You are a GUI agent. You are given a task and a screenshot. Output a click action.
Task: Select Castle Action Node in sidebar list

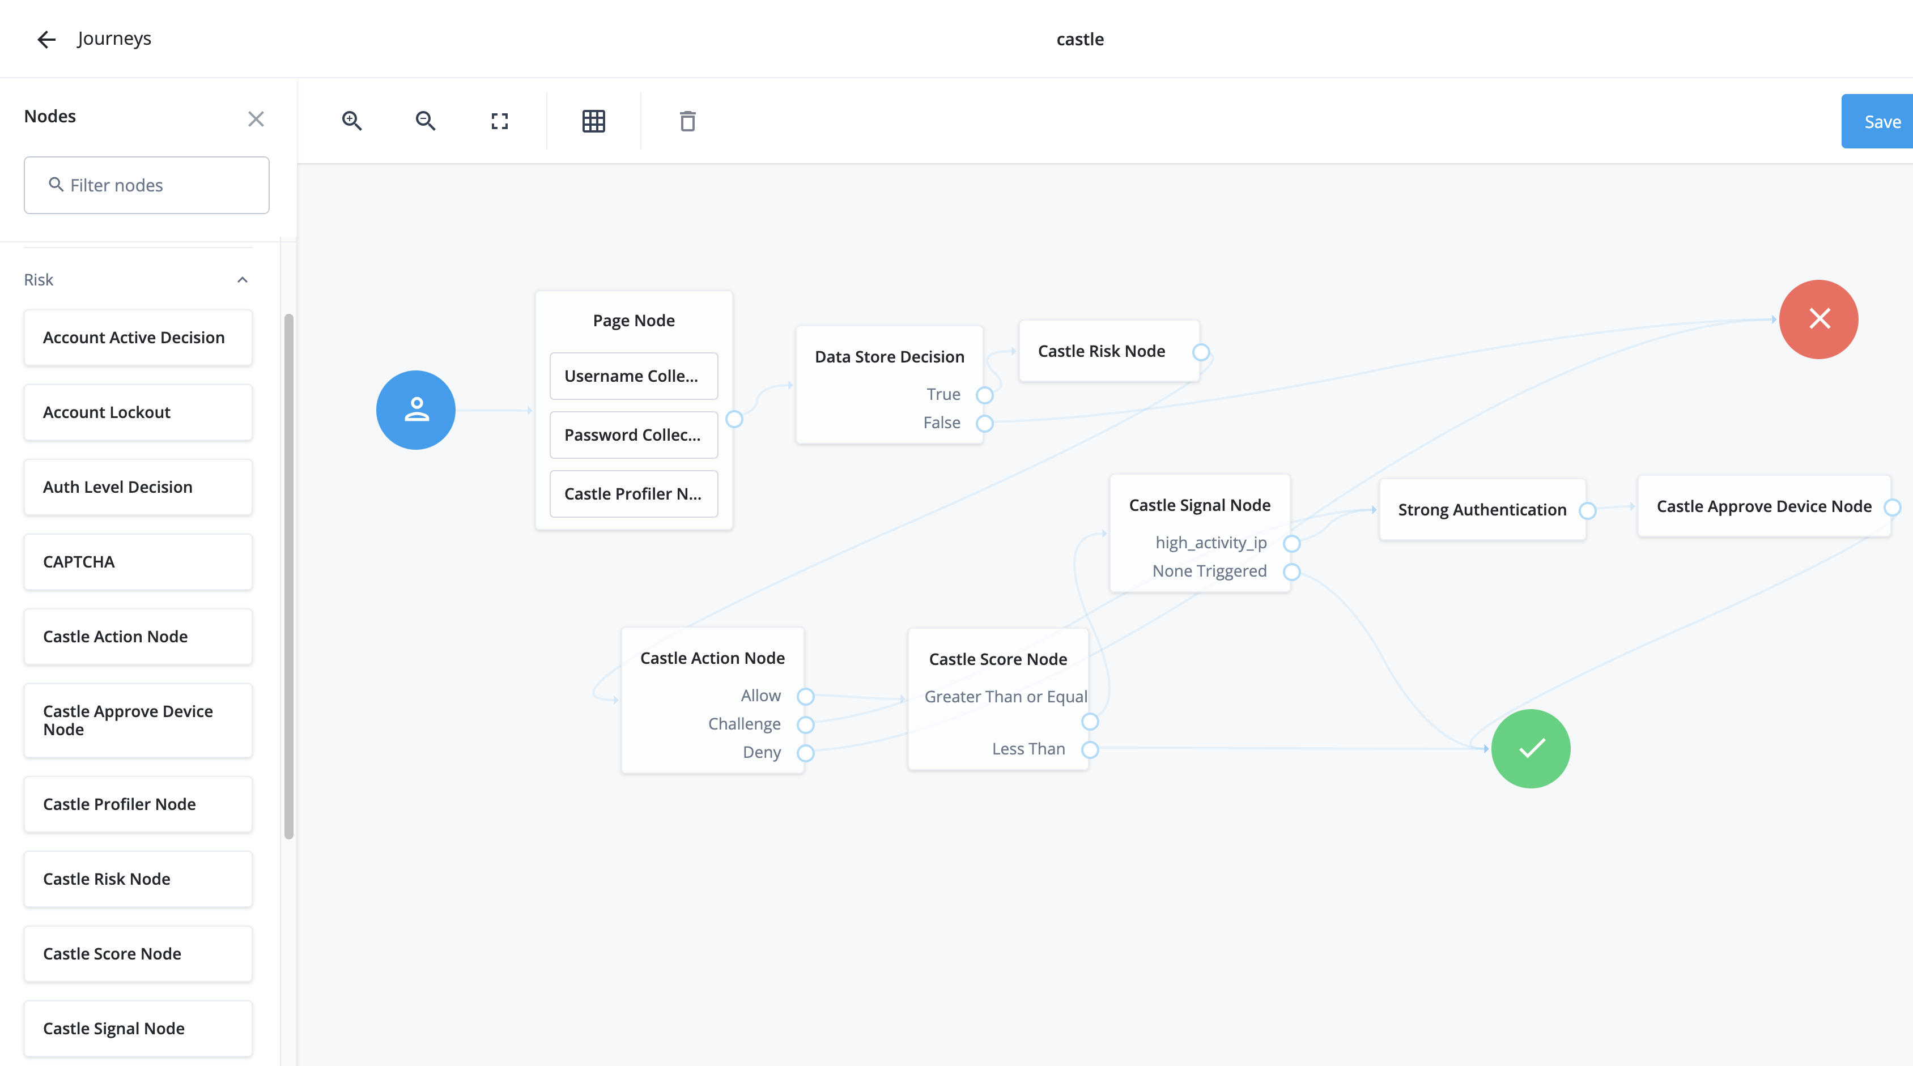pyautogui.click(x=138, y=637)
